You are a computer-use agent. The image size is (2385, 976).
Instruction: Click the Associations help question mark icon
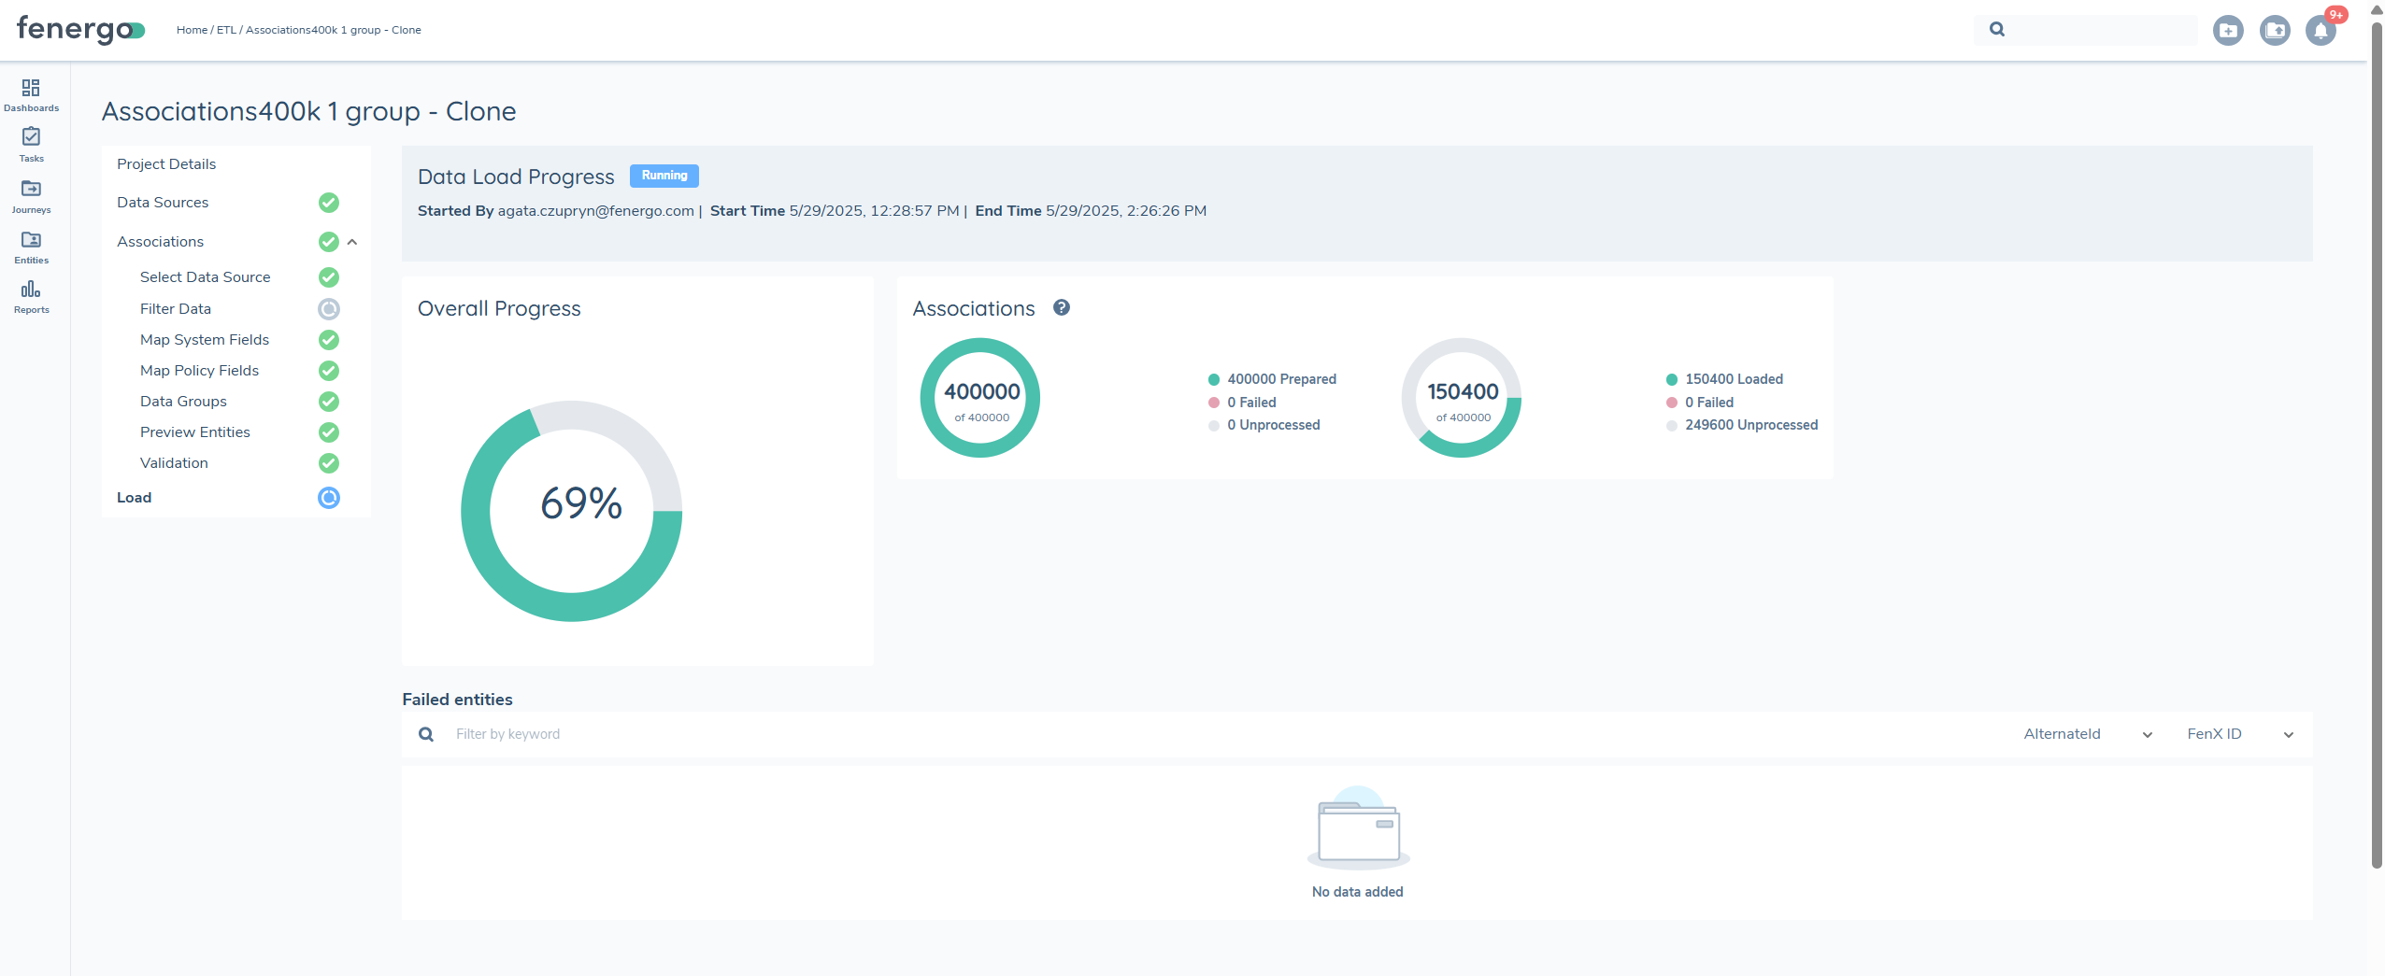tap(1061, 307)
